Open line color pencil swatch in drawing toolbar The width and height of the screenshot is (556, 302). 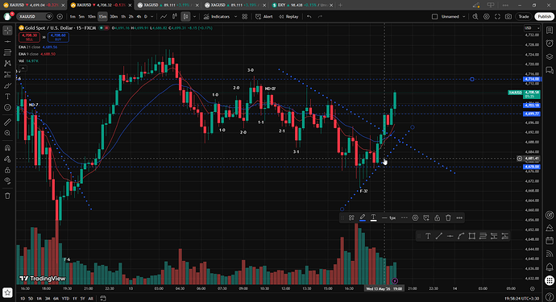point(363,217)
